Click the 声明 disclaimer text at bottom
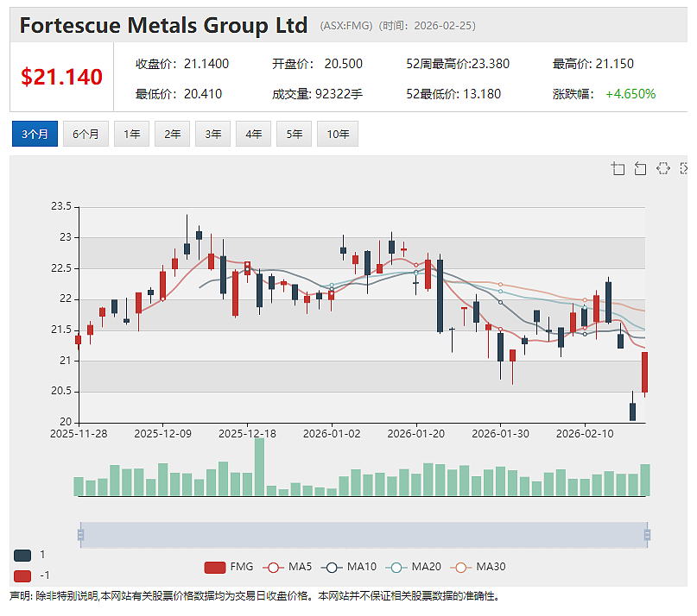Viewport: 697px width, 616px height. (x=254, y=596)
